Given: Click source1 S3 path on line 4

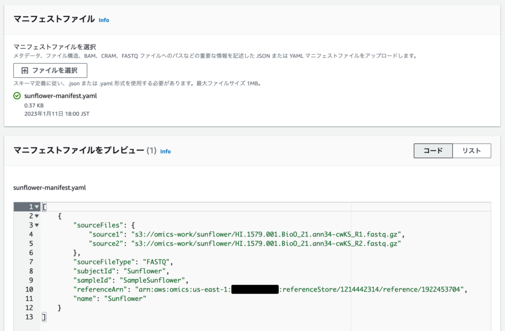Looking at the screenshot, I should [266, 234].
